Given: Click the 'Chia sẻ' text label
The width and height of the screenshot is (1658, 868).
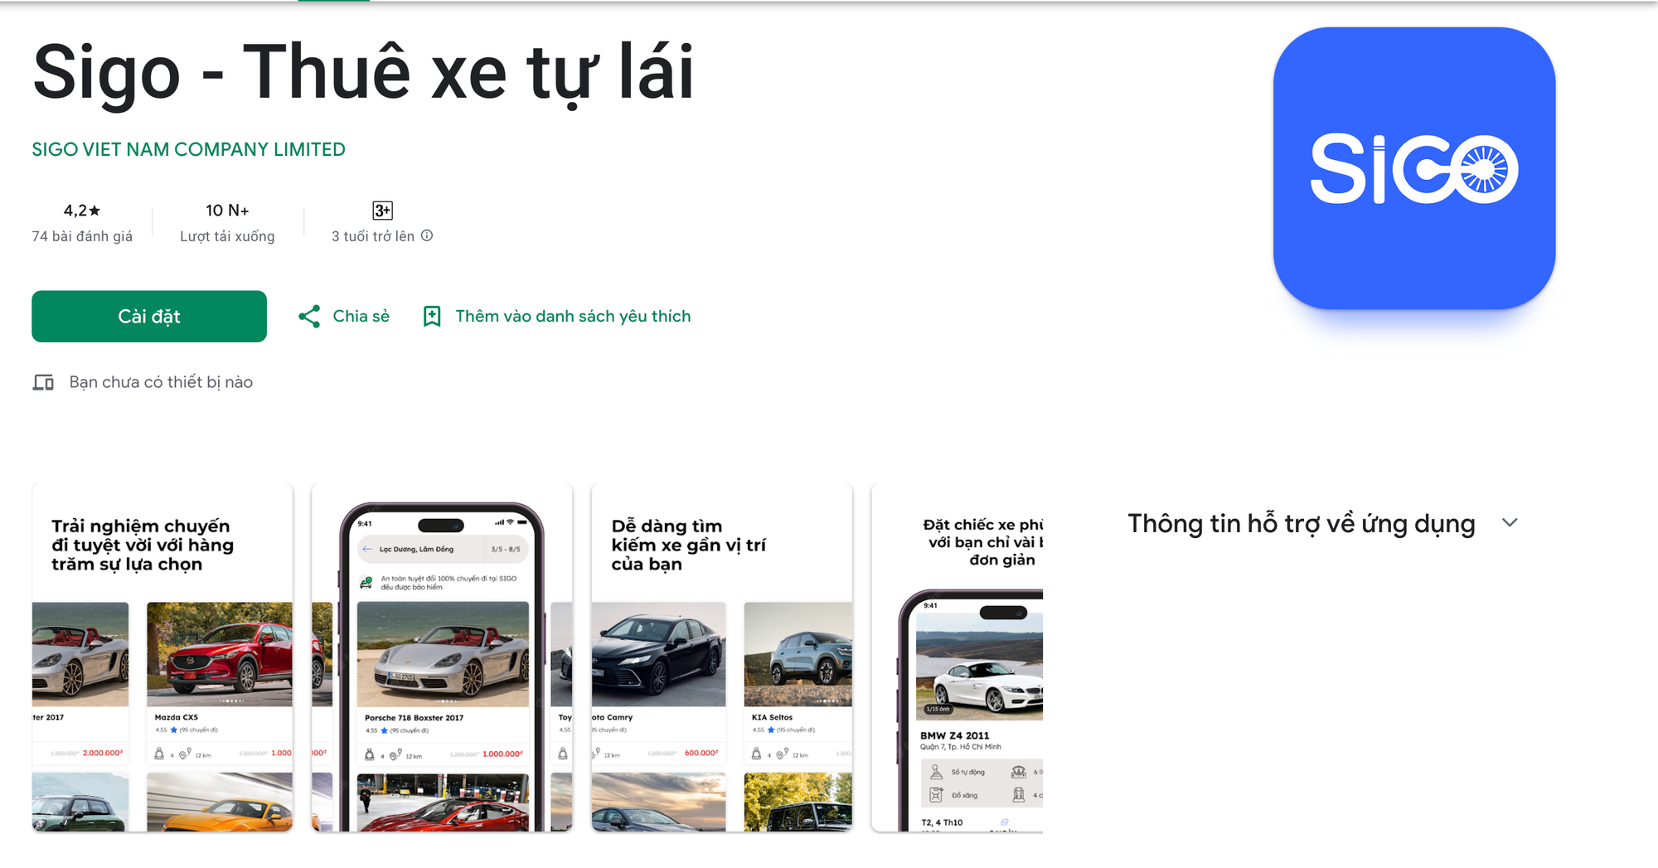Looking at the screenshot, I should pos(361,316).
